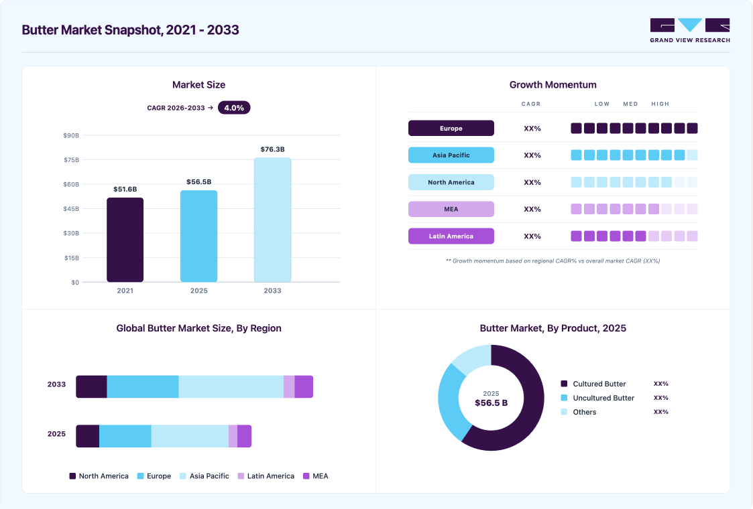The width and height of the screenshot is (753, 509).
Task: Click the North America region pill
Action: pos(451,182)
